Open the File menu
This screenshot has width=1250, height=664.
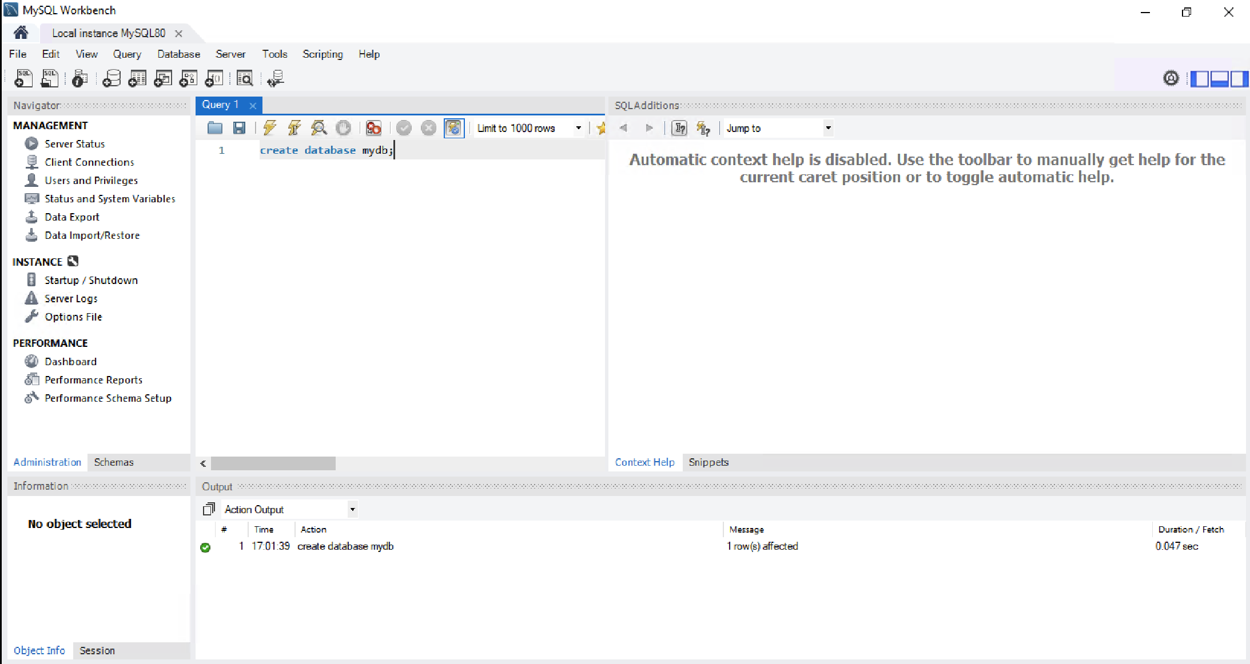coord(18,54)
